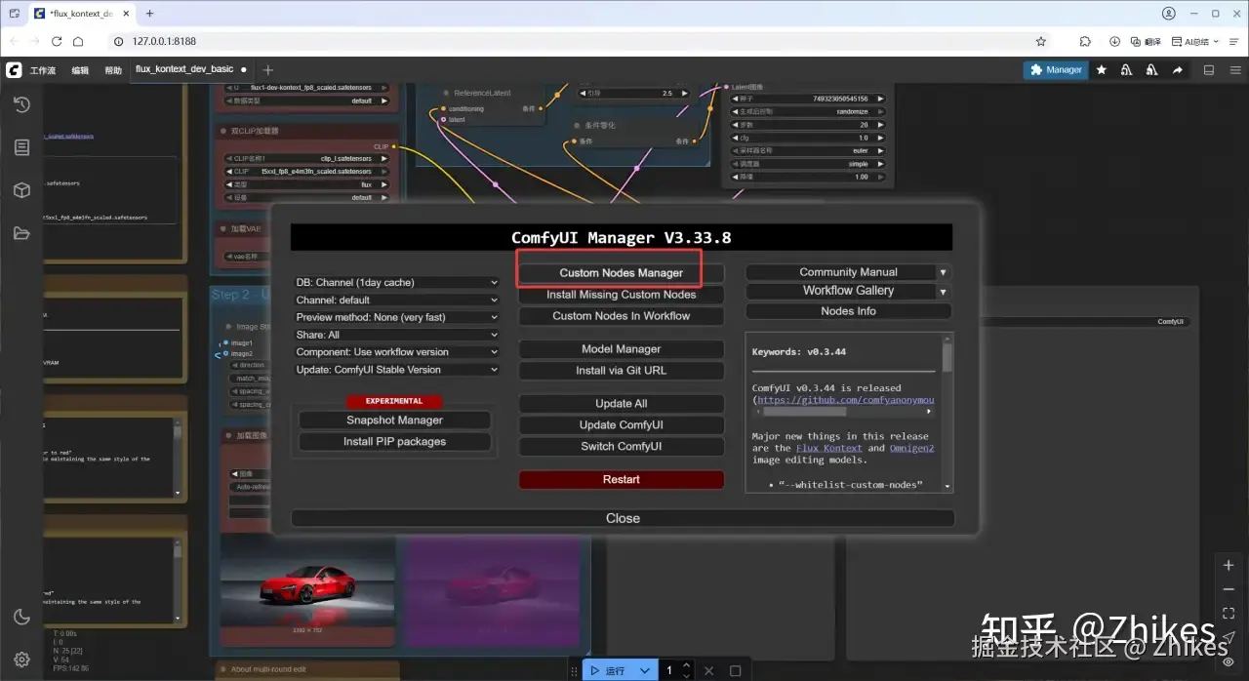Click the Update ComfyUI button
The image size is (1249, 681).
[622, 425]
